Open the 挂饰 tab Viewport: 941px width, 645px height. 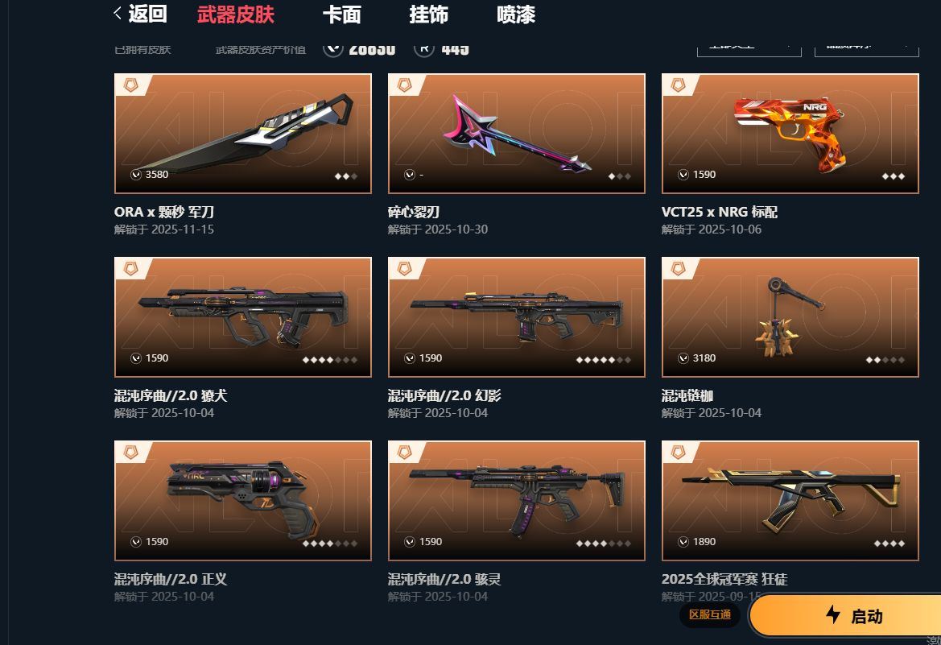click(428, 14)
